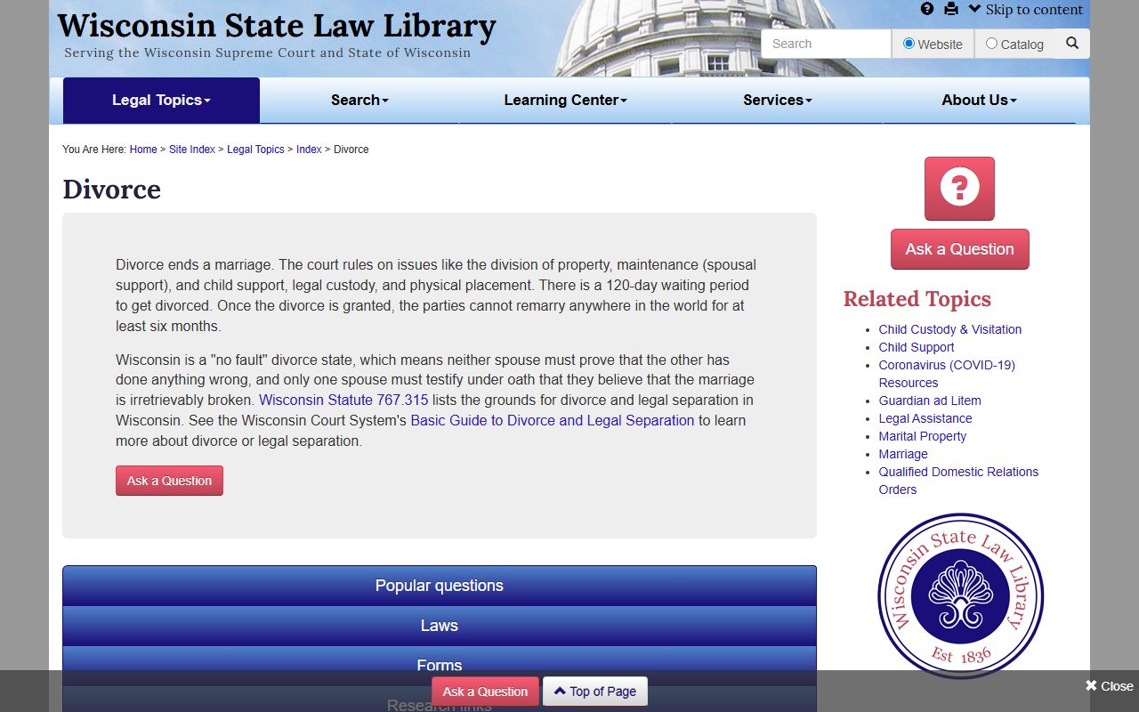Open Basic Guide to Divorce and Legal Separation
1139x712 pixels.
tap(553, 420)
